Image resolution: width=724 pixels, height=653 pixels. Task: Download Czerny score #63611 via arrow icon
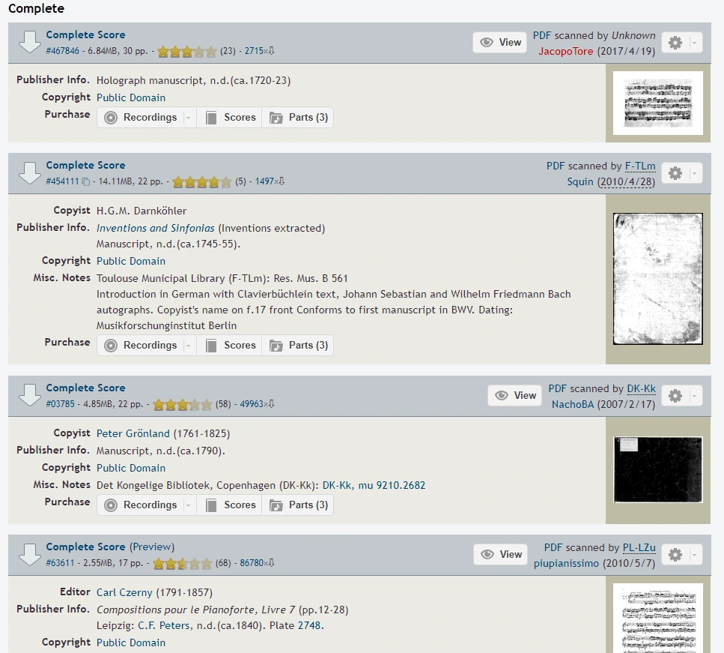click(29, 555)
